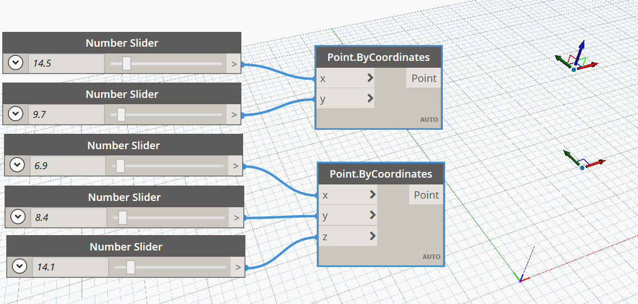Click the 14.1 slider track handle
The image size is (638, 304).
(130, 267)
